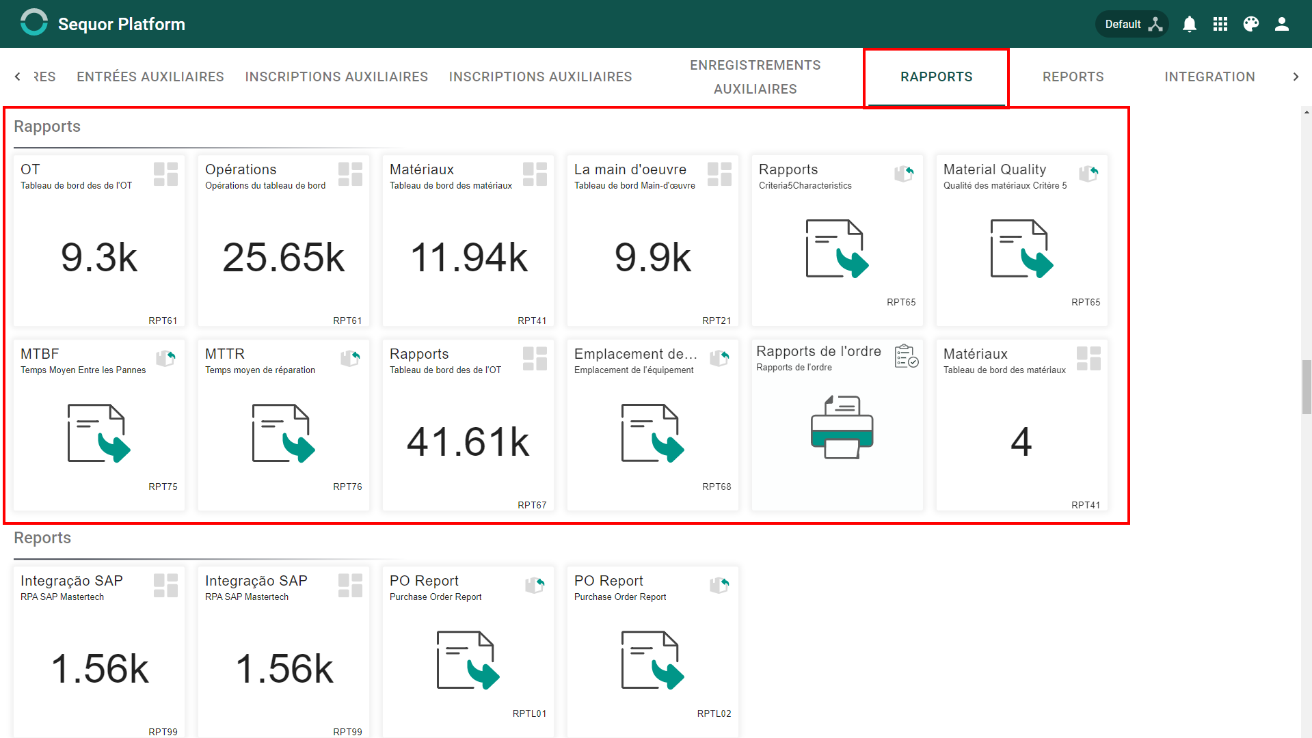Switch to the REPORTS tab
This screenshot has height=738, width=1312.
1073,77
